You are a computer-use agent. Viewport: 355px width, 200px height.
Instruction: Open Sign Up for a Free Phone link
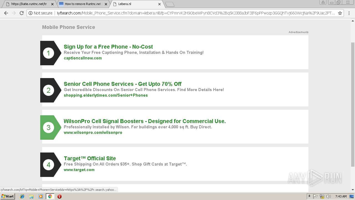[108, 47]
